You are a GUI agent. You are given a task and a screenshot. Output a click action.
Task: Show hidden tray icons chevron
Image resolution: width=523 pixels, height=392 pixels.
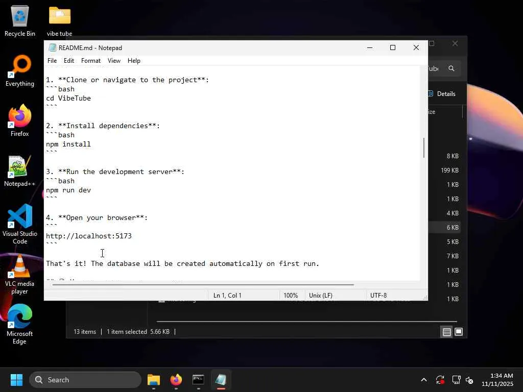coord(424,380)
